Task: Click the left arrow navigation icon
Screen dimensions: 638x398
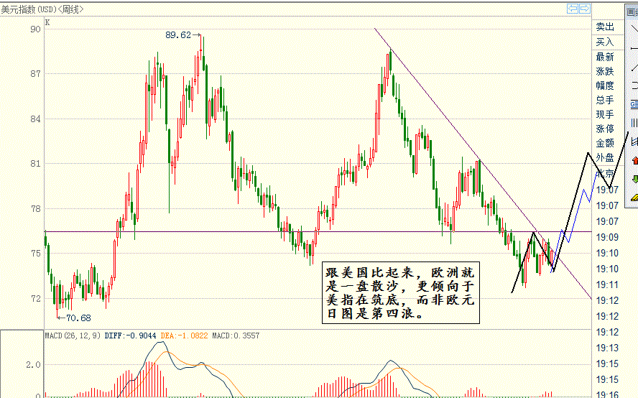Action: [x=573, y=9]
